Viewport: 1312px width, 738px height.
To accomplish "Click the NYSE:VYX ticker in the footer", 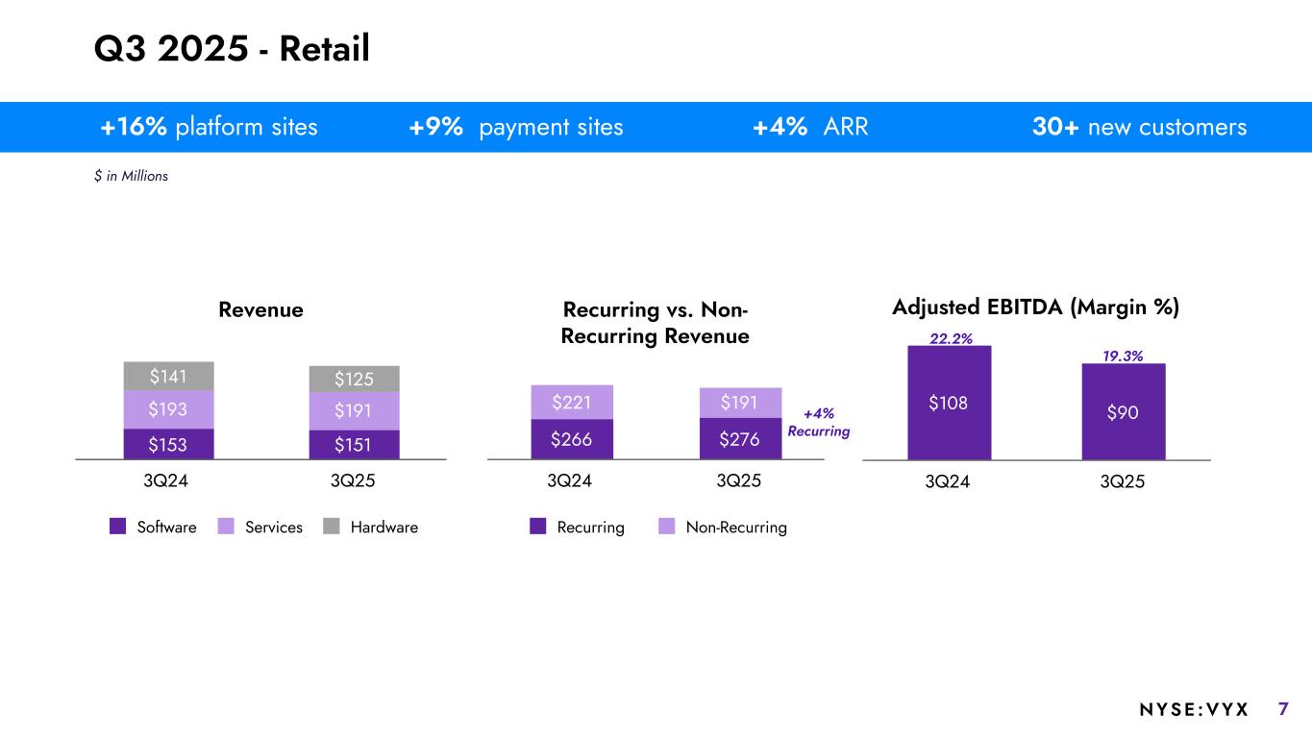I will (1194, 710).
